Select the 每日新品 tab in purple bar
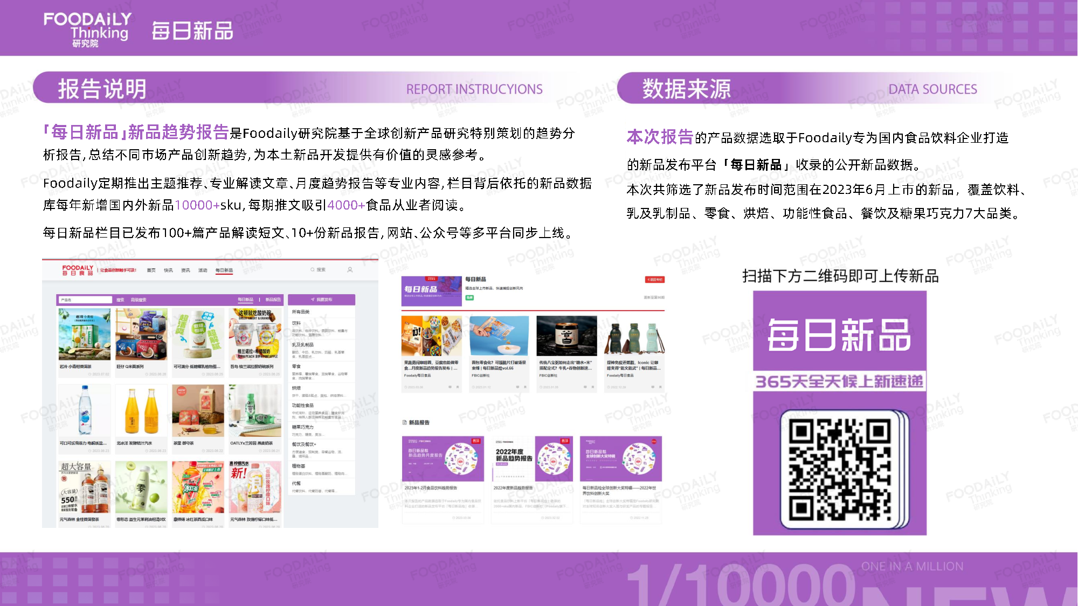The image size is (1078, 606). (x=245, y=300)
